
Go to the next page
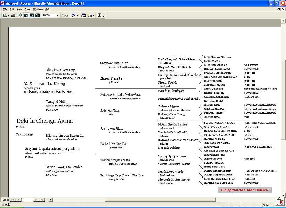36,200
